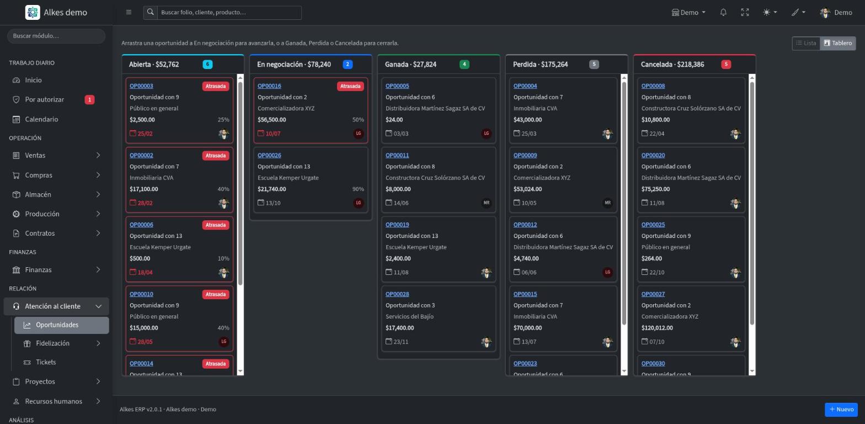
Task: Expand the Compras menu
Action: tap(56, 175)
